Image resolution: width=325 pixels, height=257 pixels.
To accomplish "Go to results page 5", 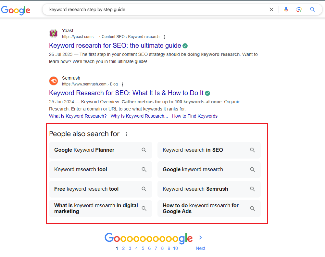I will [143, 248].
